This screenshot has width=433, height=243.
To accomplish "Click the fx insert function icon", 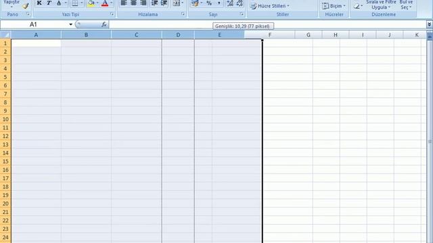I will click(104, 24).
